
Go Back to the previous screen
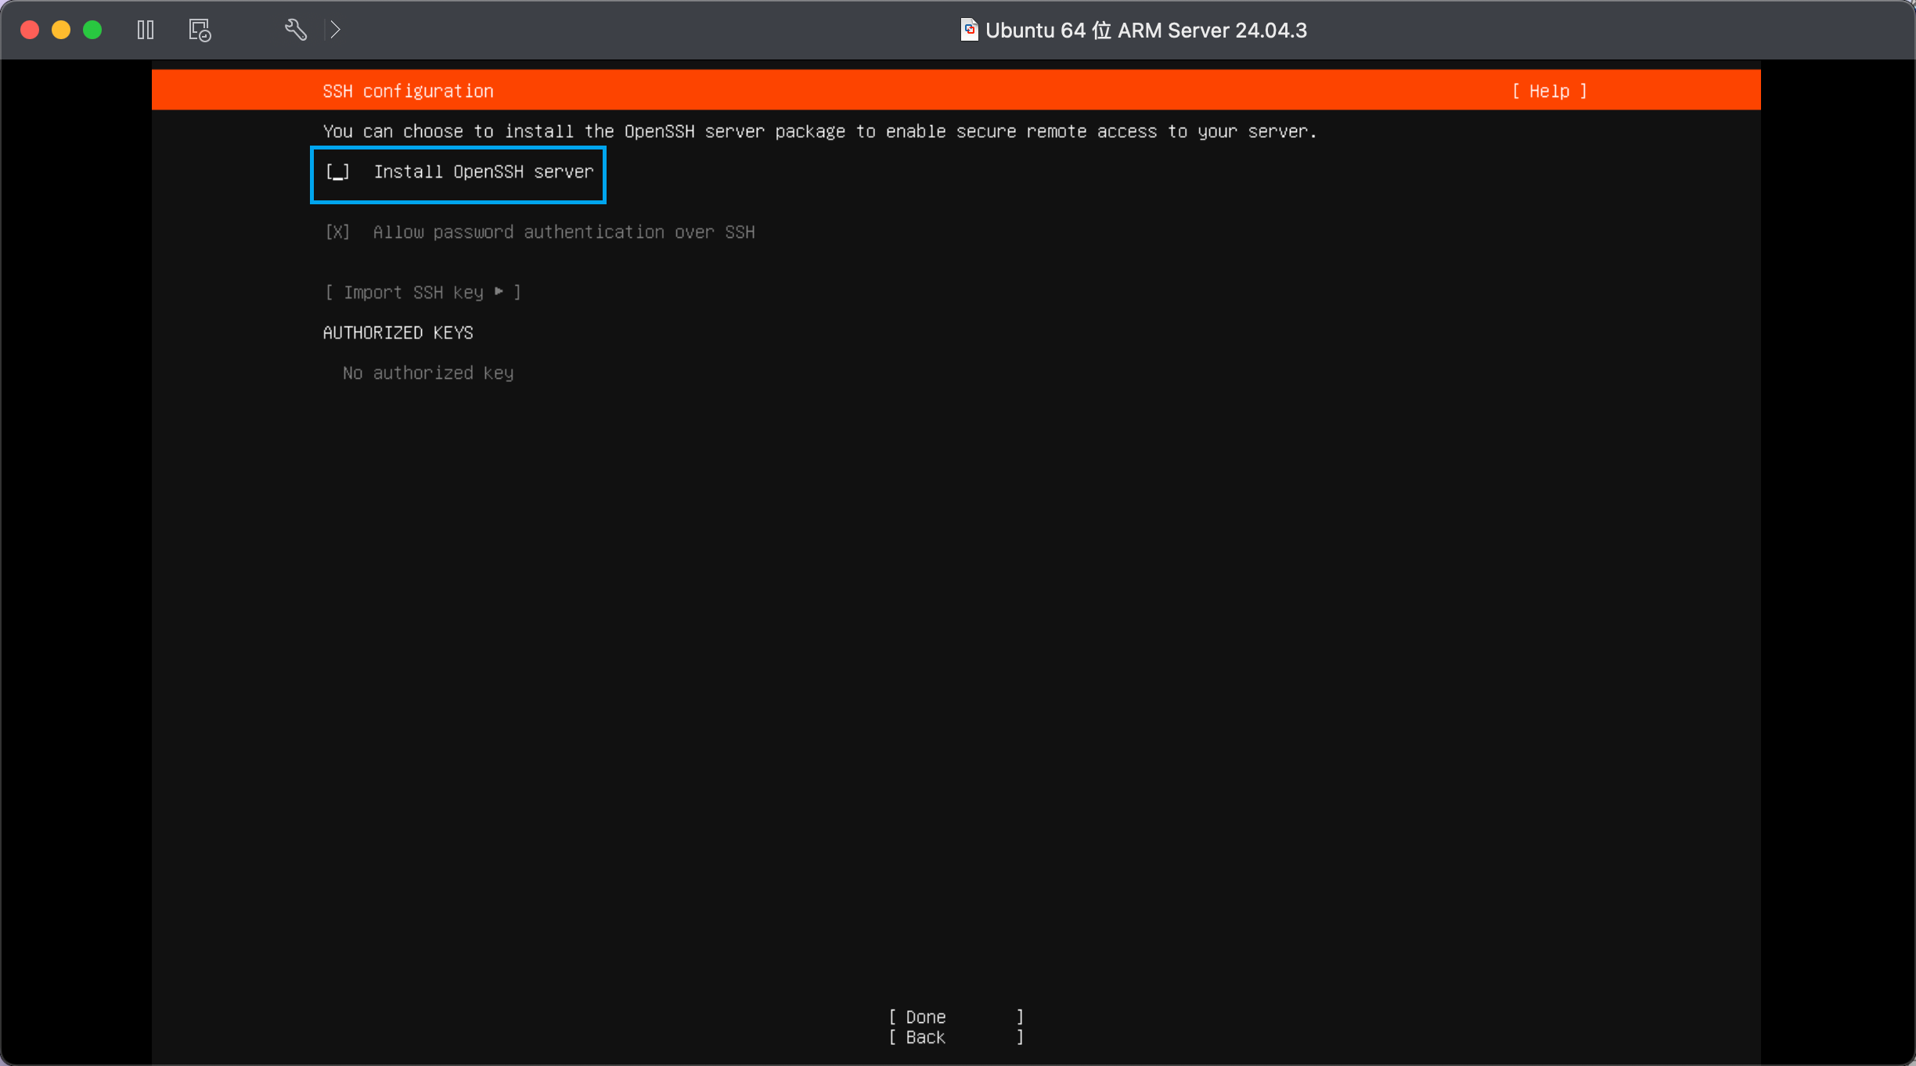(955, 1038)
